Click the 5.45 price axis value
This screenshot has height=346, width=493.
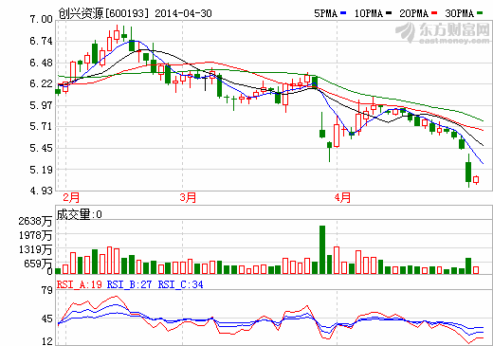click(41, 148)
